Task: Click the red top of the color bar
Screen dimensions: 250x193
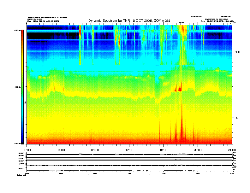Action: (x=22, y=33)
